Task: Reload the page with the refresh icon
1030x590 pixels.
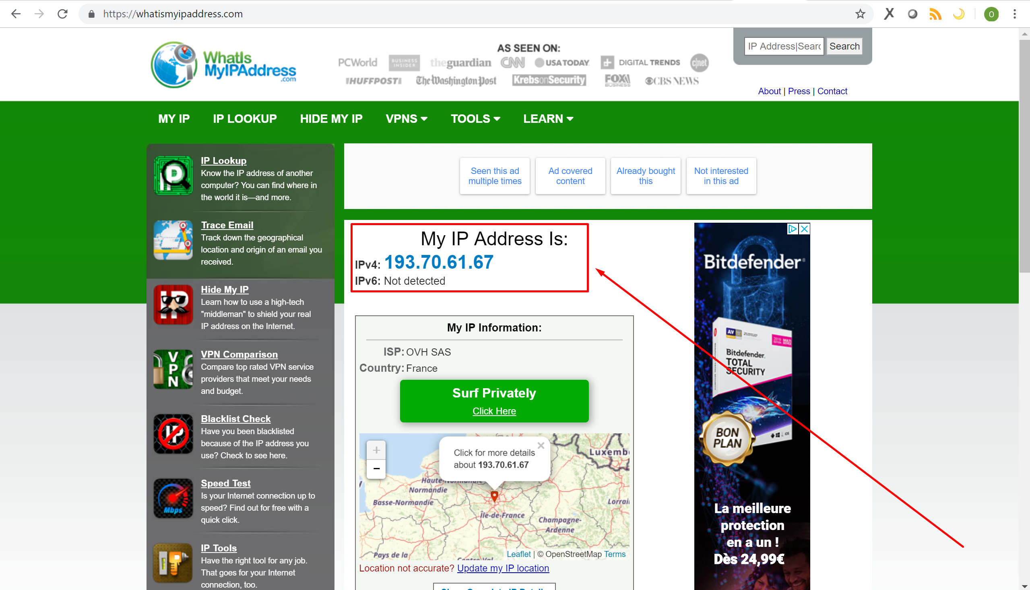Action: point(62,14)
